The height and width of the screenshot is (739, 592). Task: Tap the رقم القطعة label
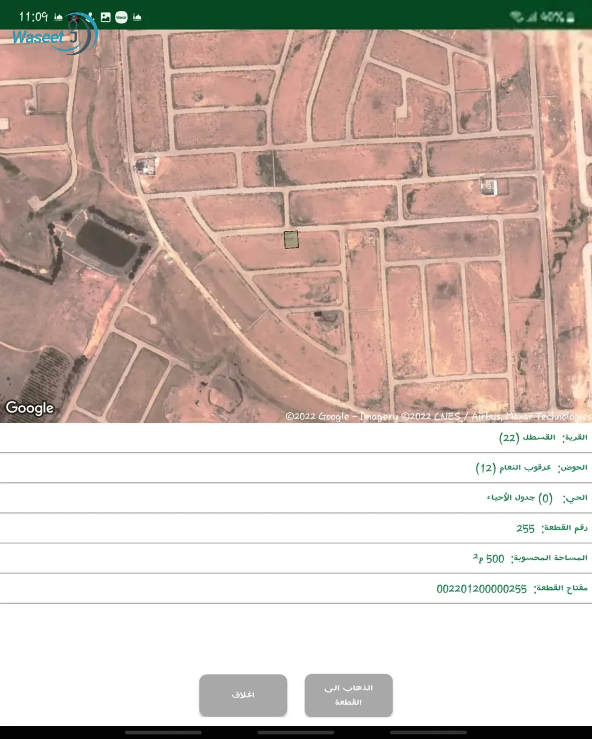(x=564, y=528)
